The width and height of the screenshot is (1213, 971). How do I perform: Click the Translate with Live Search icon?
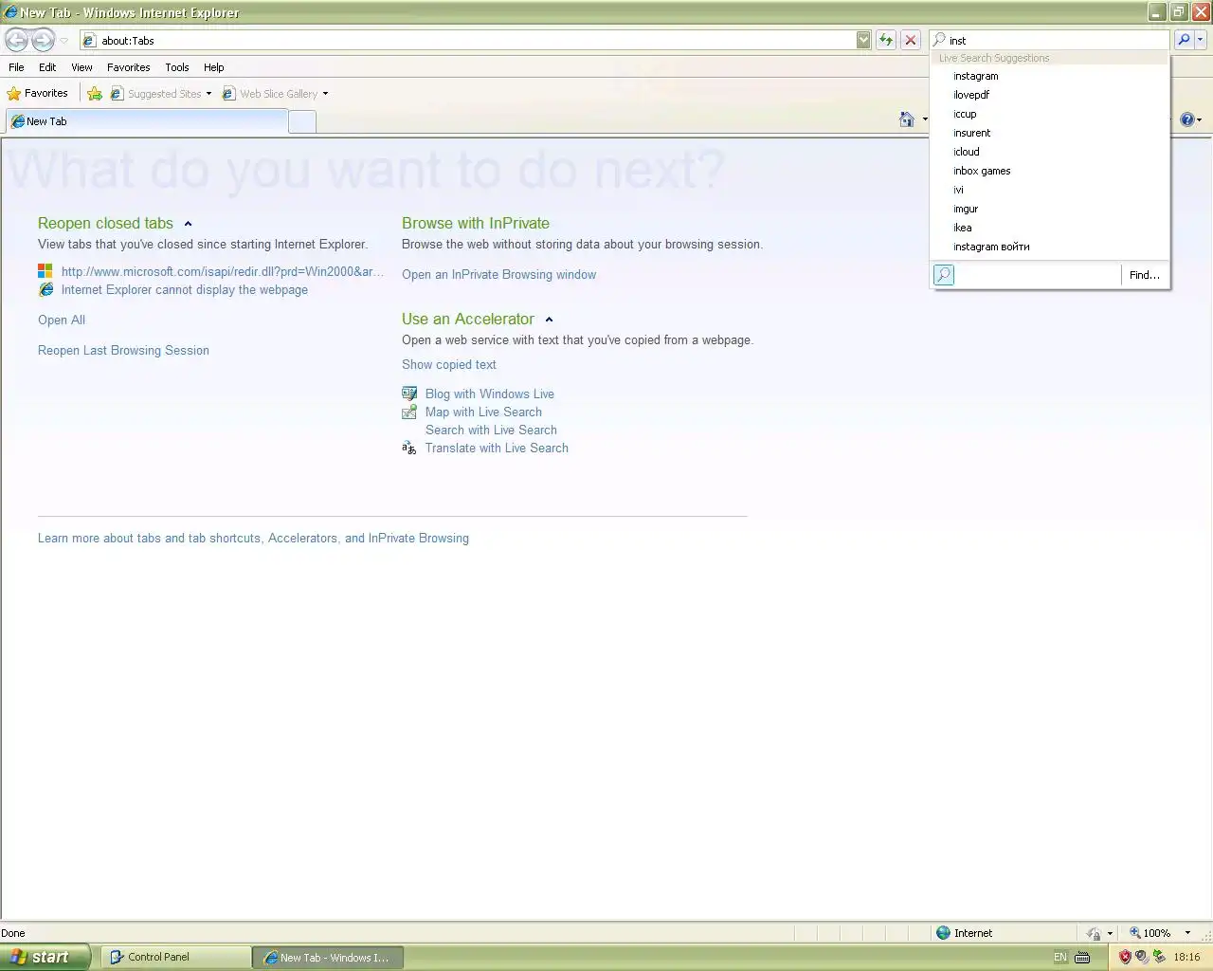coord(409,449)
